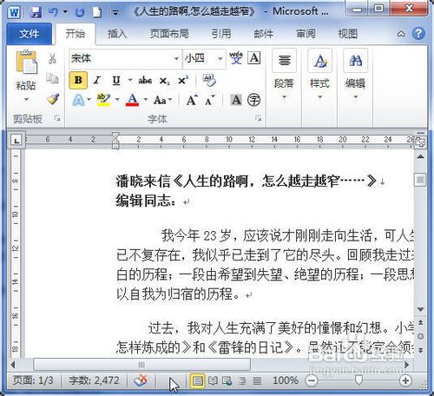Image resolution: width=434 pixels, height=396 pixels.
Task: Click the vertical scrollbar up arrow
Action: 420,156
